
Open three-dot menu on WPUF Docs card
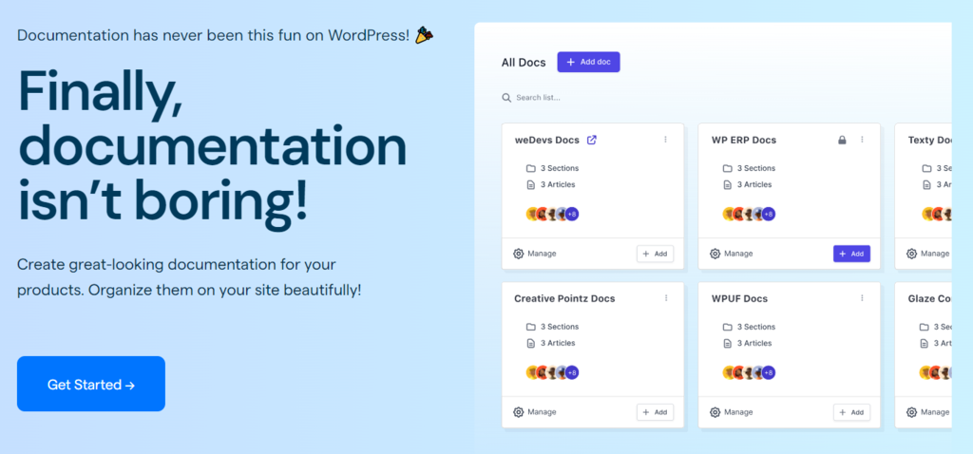tap(862, 298)
